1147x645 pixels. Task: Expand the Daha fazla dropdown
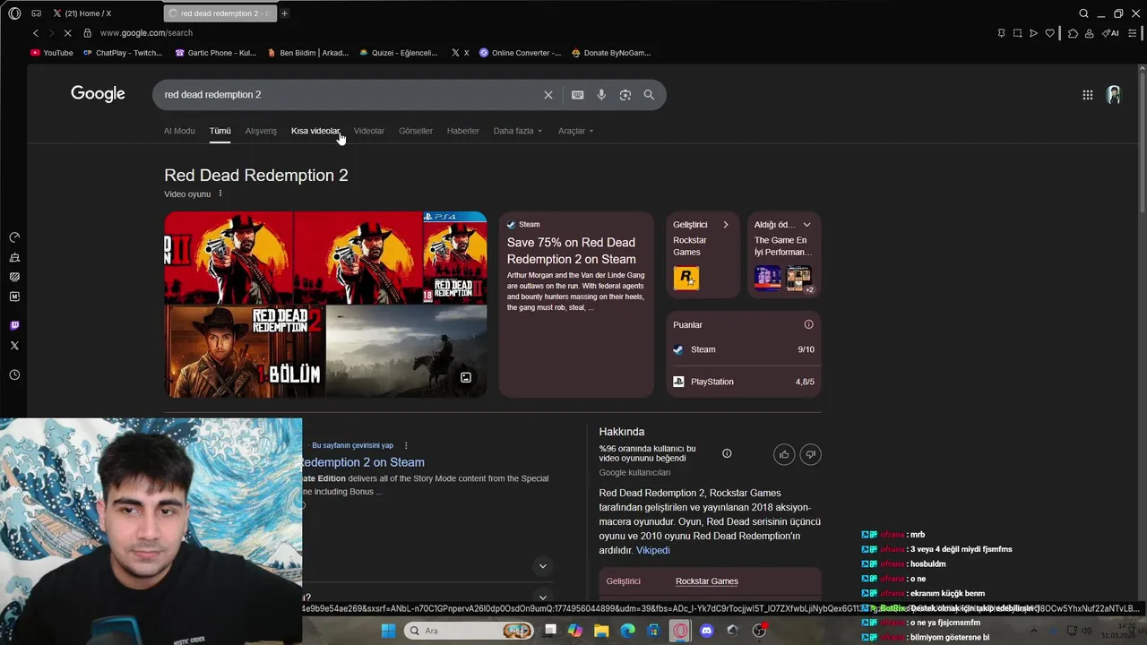[x=518, y=131]
